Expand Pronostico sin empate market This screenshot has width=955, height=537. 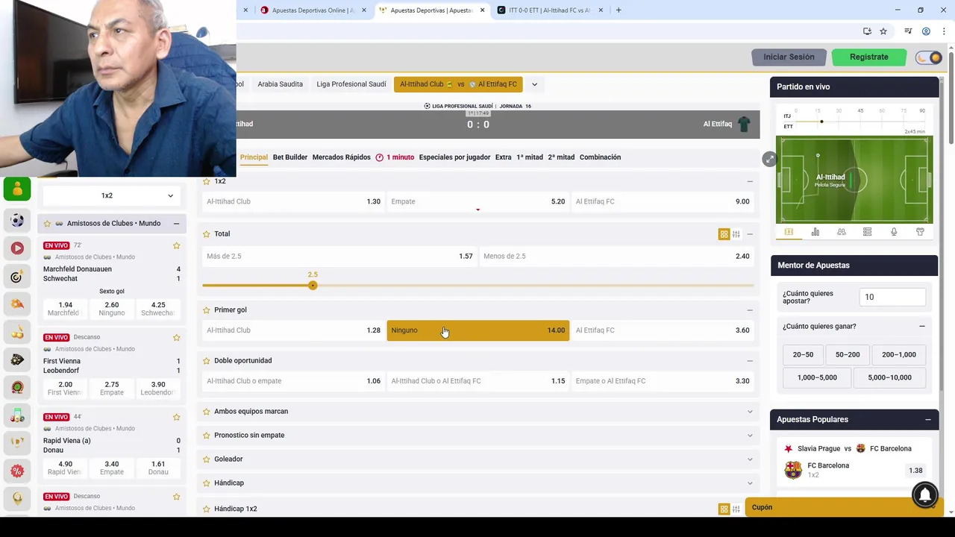coord(750,435)
